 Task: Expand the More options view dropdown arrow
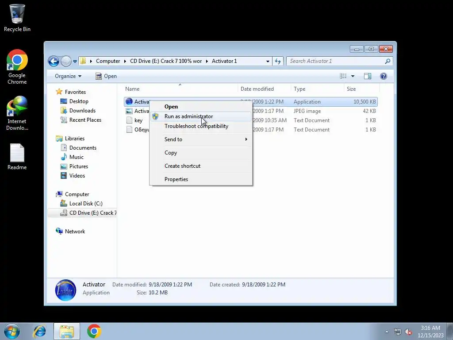click(x=353, y=76)
